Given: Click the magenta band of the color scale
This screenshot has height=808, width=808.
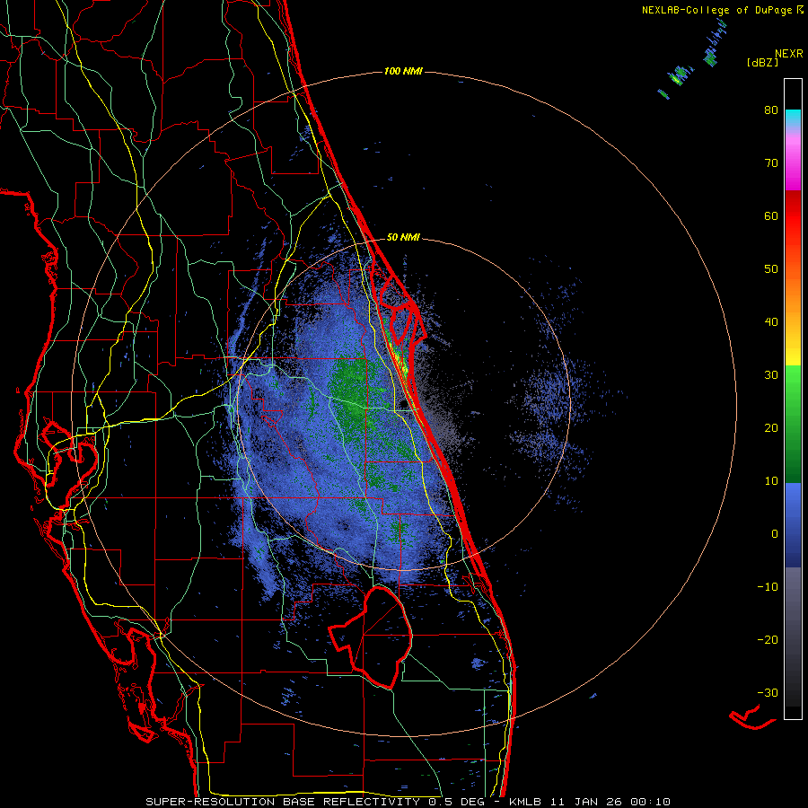Looking at the screenshot, I should pos(793,165).
